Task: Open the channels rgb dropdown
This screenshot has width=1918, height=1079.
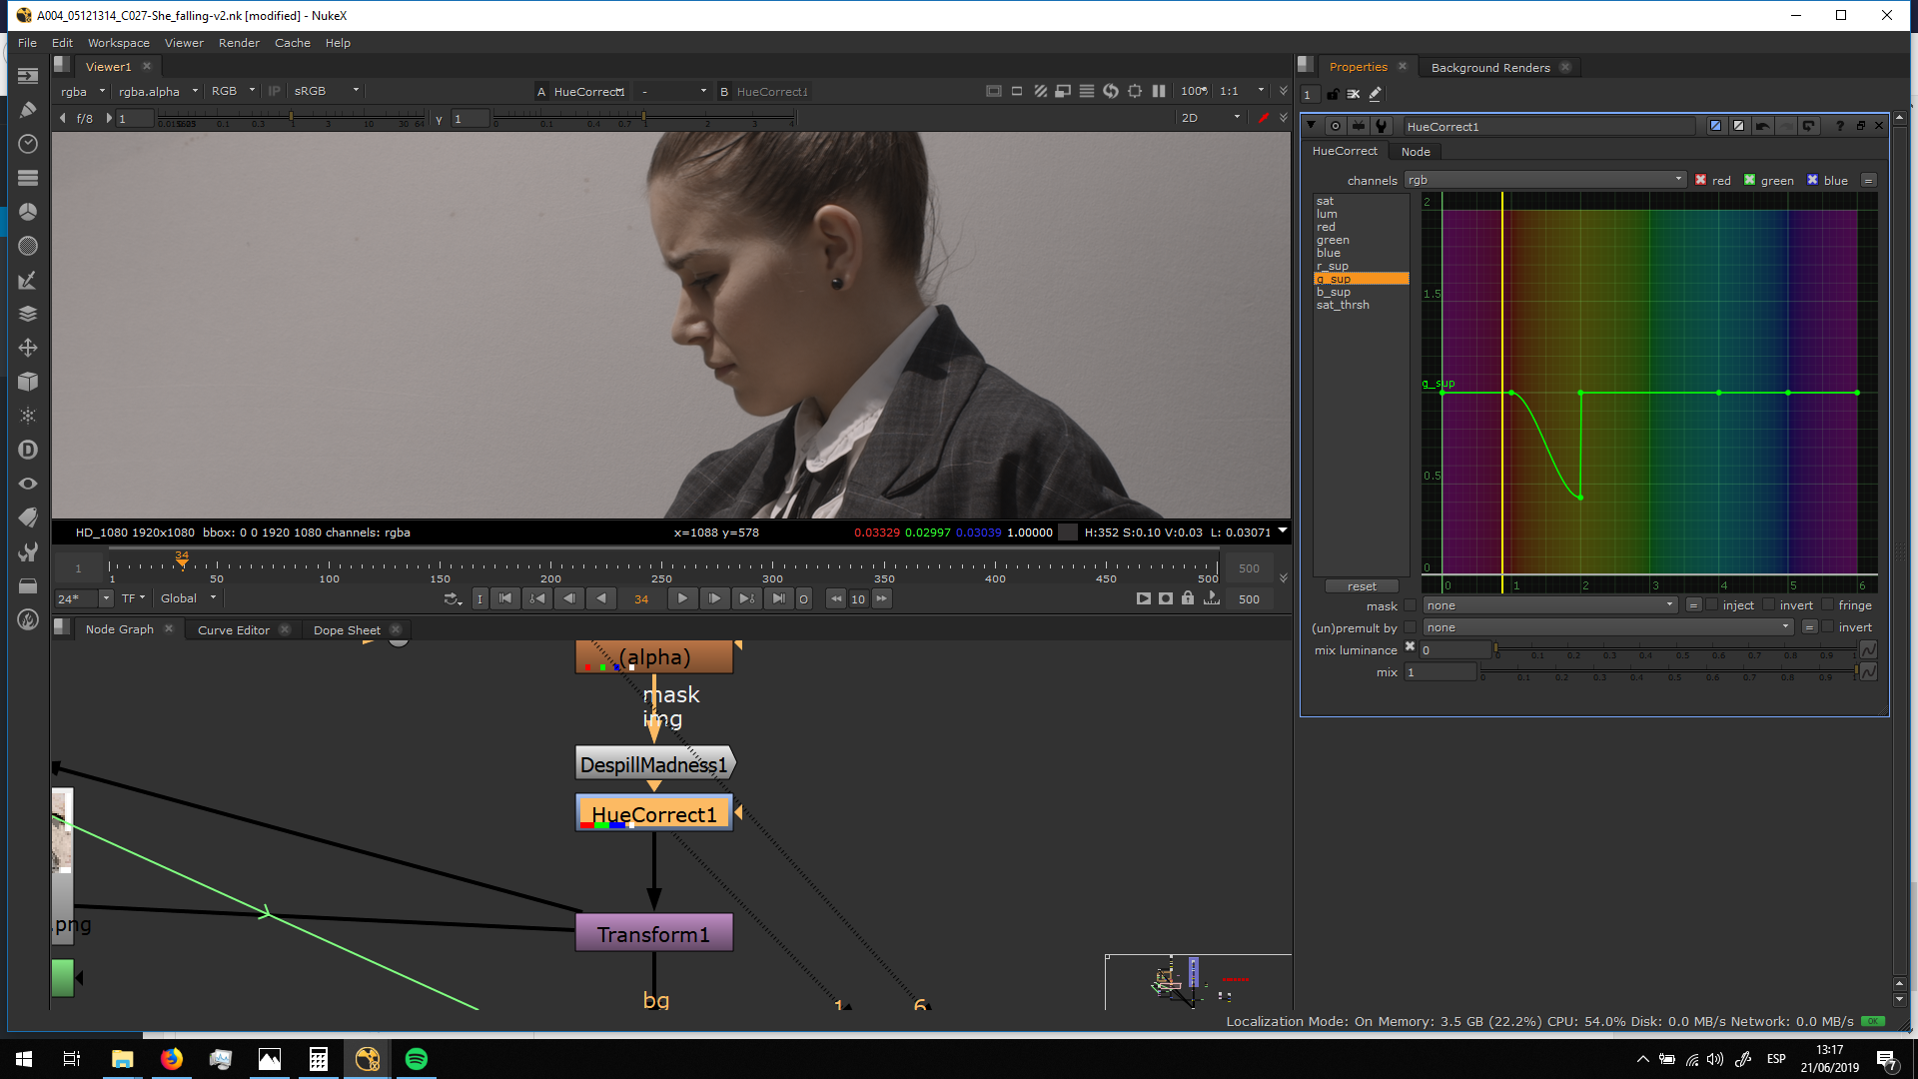Action: click(x=1544, y=180)
